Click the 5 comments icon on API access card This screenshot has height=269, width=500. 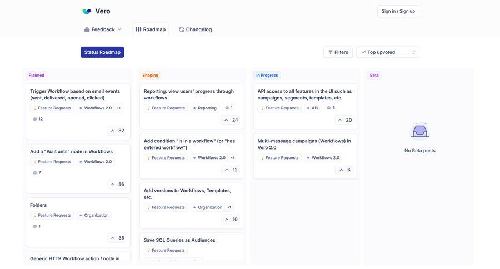[331, 108]
